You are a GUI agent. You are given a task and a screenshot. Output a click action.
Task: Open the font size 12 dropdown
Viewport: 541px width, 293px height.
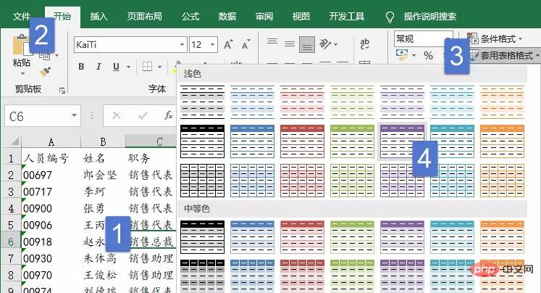pos(212,44)
